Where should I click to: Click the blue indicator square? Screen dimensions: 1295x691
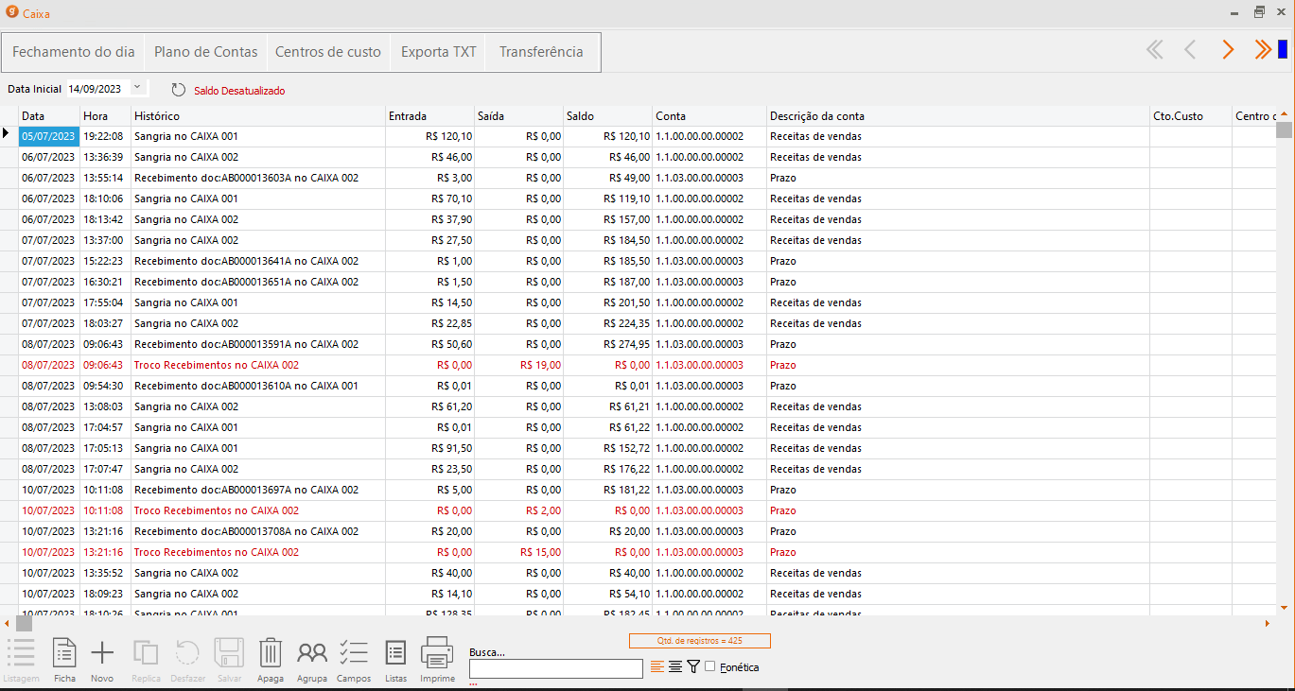[x=1283, y=50]
